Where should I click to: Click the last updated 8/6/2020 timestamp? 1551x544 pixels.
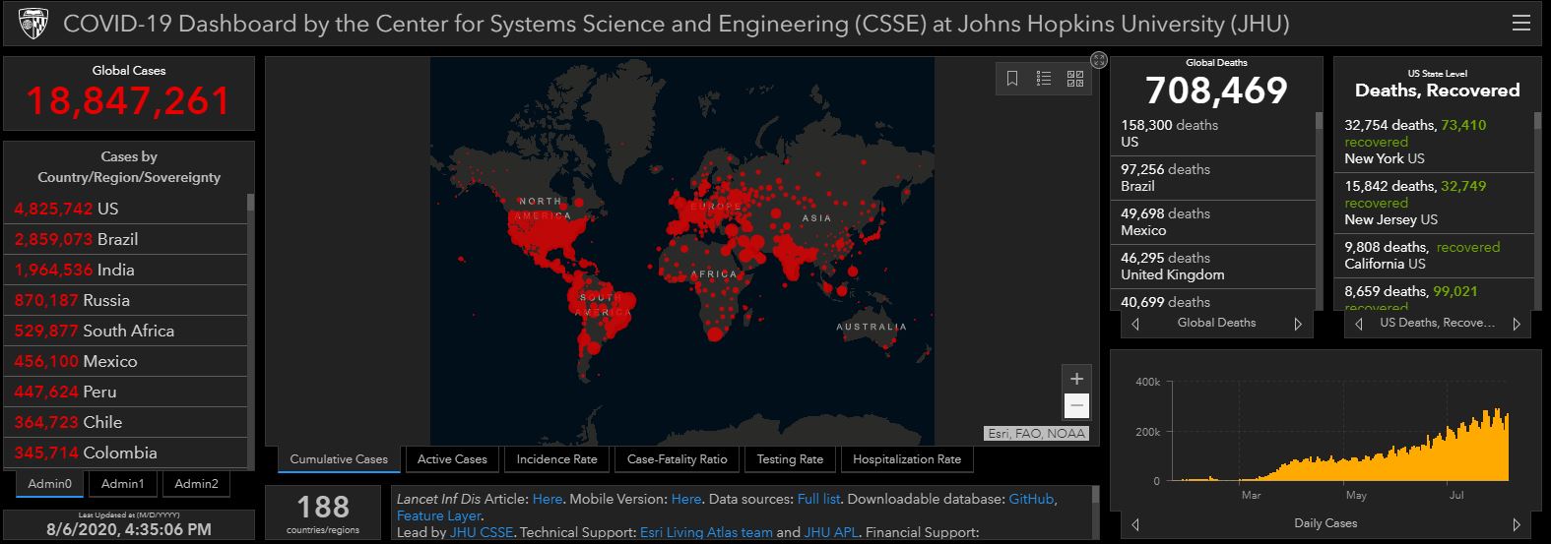pos(129,529)
